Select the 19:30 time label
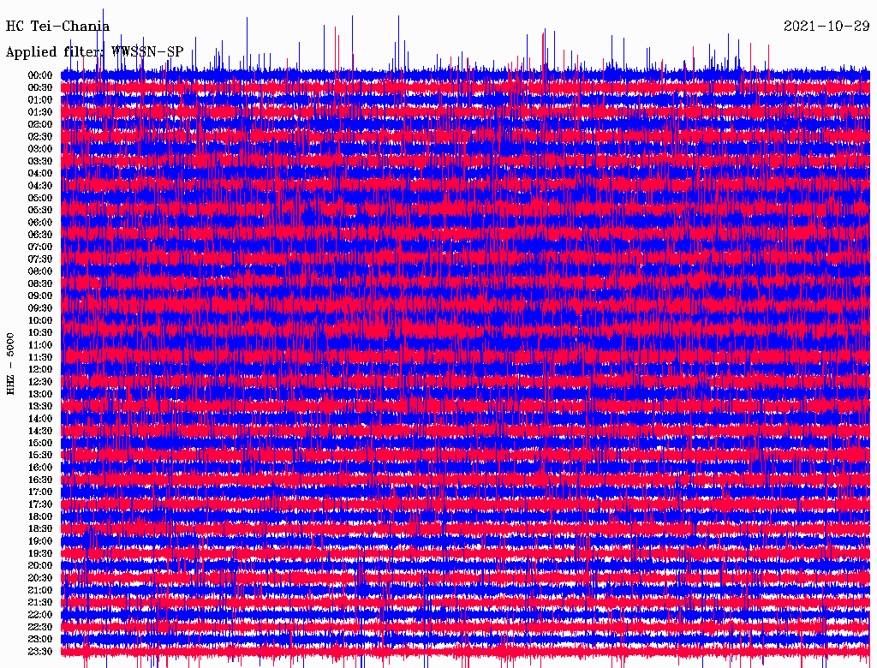 [40, 553]
